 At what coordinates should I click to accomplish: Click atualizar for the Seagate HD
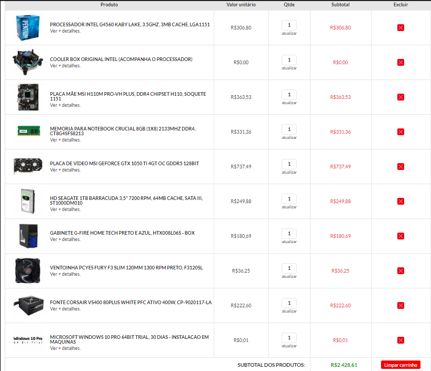point(289,207)
